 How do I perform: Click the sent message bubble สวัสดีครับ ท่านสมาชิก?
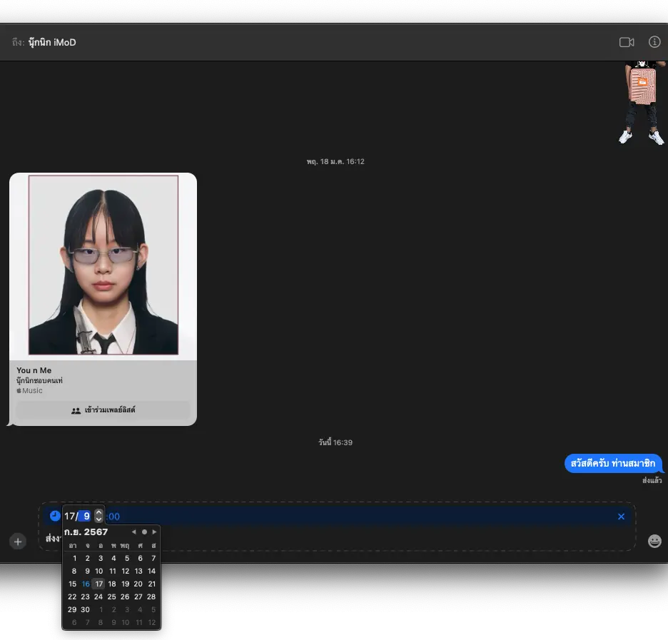(x=613, y=463)
